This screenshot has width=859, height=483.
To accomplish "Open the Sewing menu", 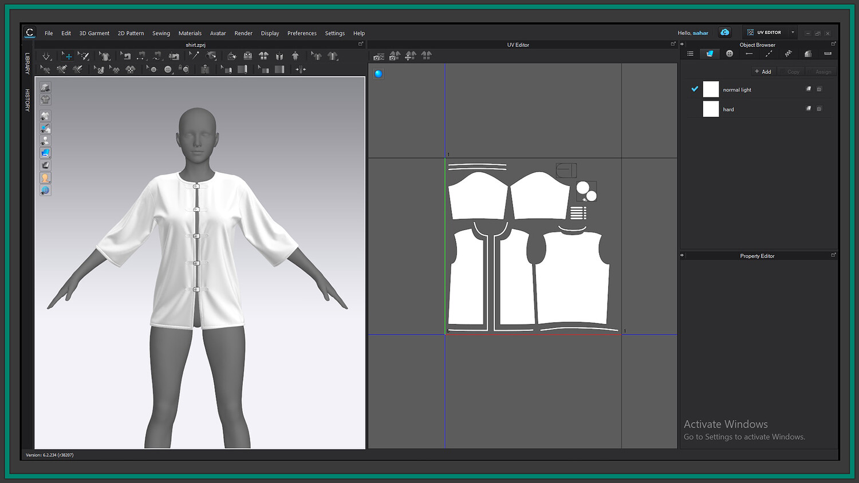I will pyautogui.click(x=161, y=33).
